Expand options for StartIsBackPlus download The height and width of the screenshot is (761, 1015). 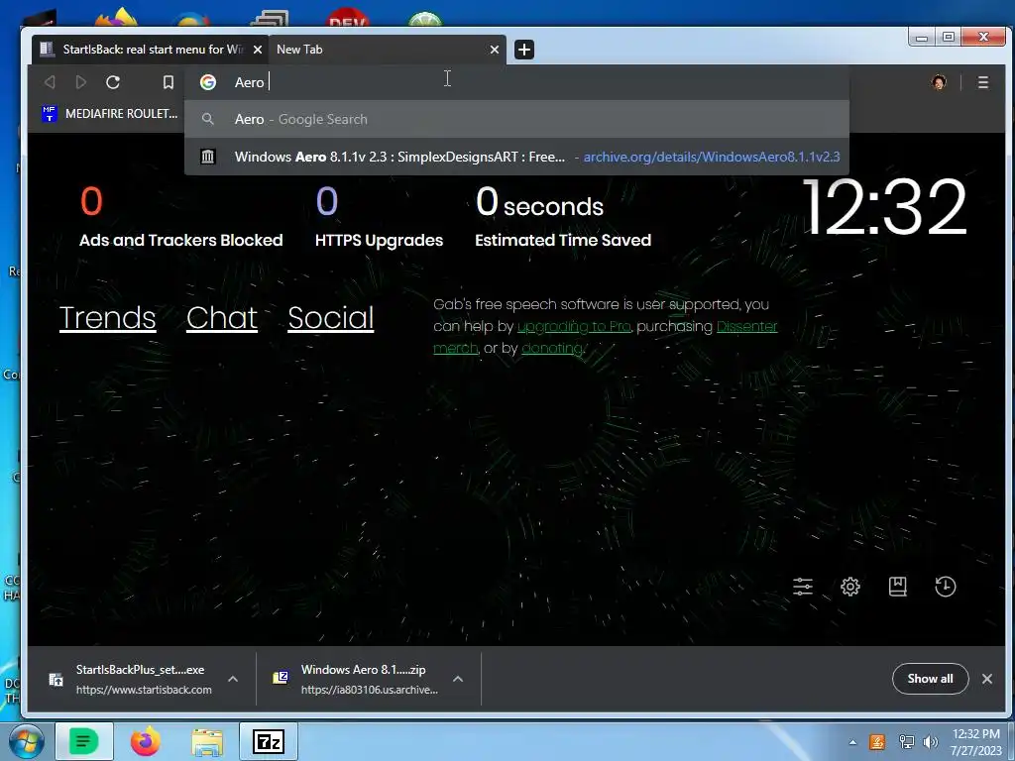click(233, 679)
